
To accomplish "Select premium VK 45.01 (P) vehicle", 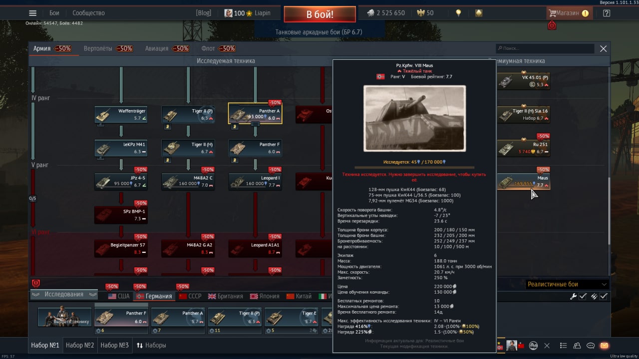I will click(x=524, y=81).
